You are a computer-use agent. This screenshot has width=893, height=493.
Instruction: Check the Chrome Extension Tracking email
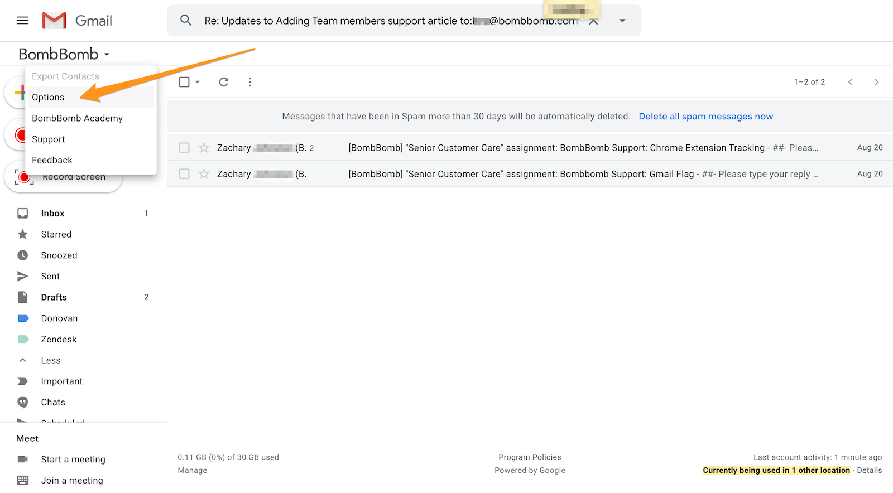click(184, 148)
